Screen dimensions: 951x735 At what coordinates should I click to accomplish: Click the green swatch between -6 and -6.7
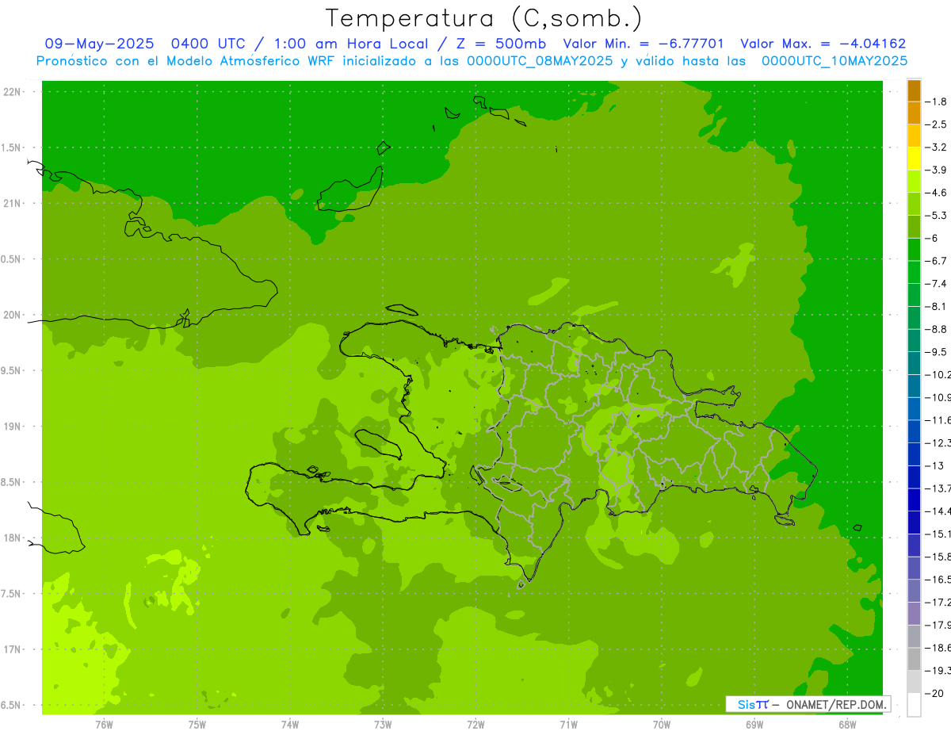(x=914, y=249)
